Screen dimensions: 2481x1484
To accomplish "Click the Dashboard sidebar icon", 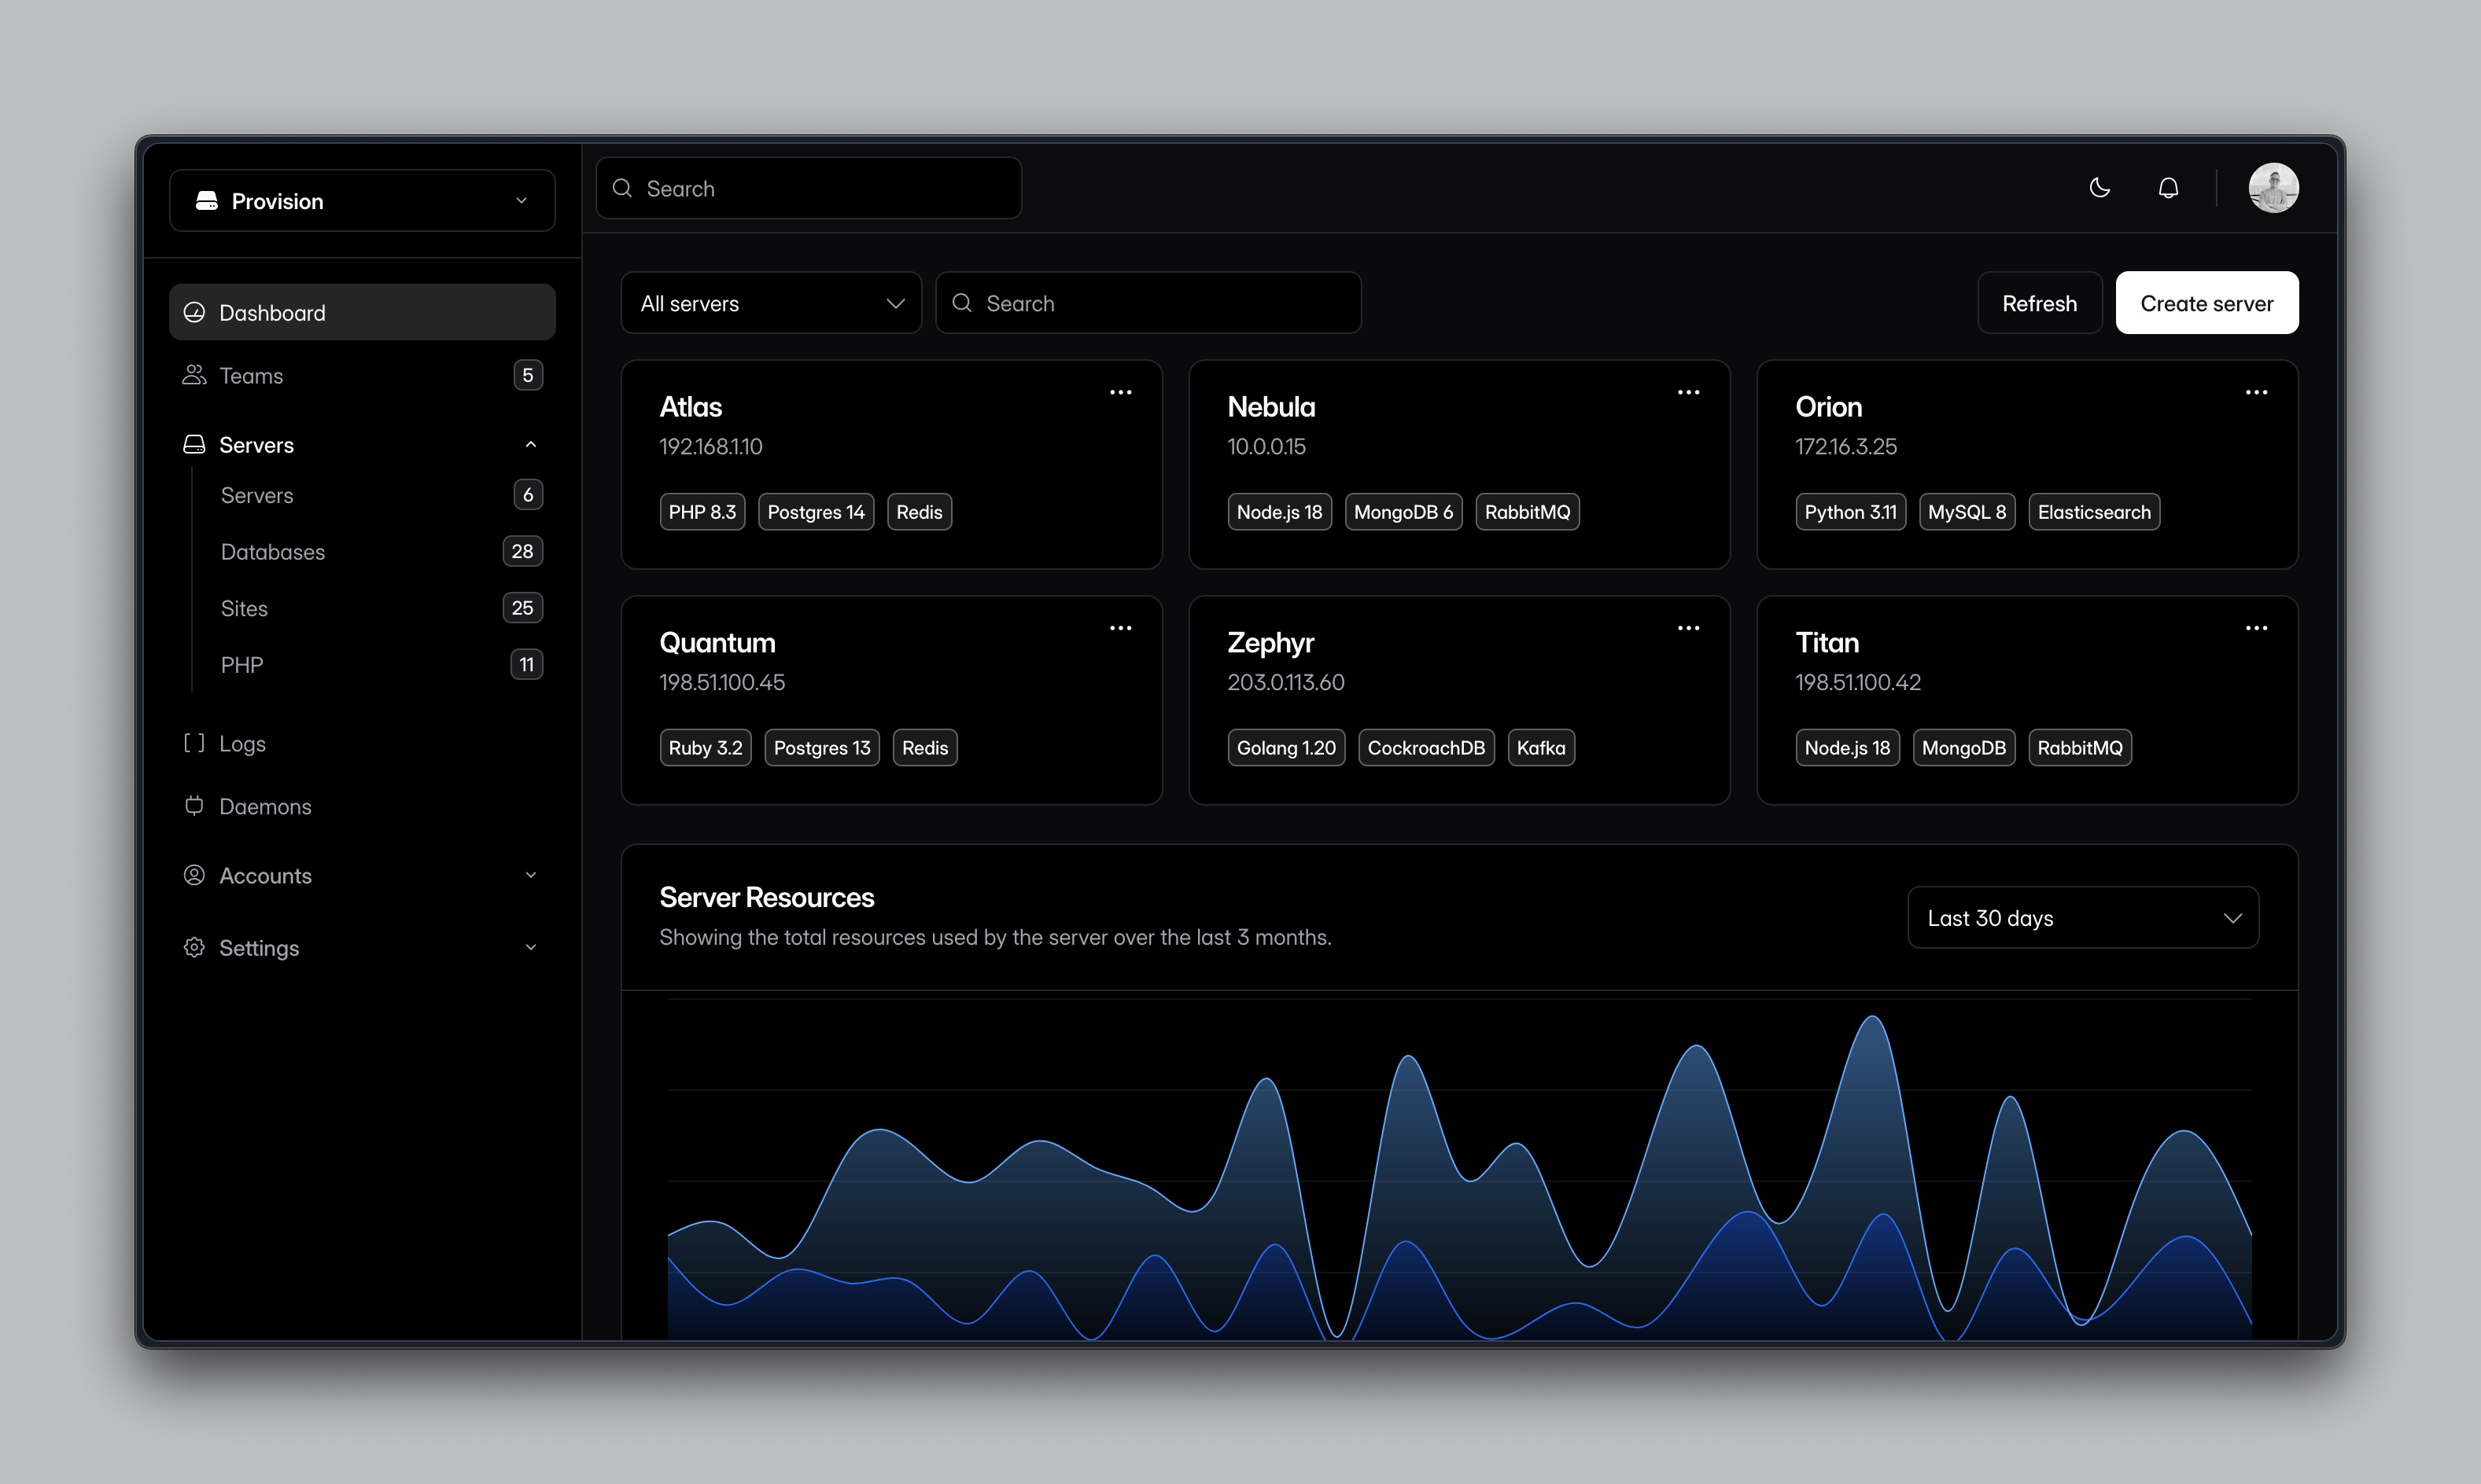I will tap(194, 311).
